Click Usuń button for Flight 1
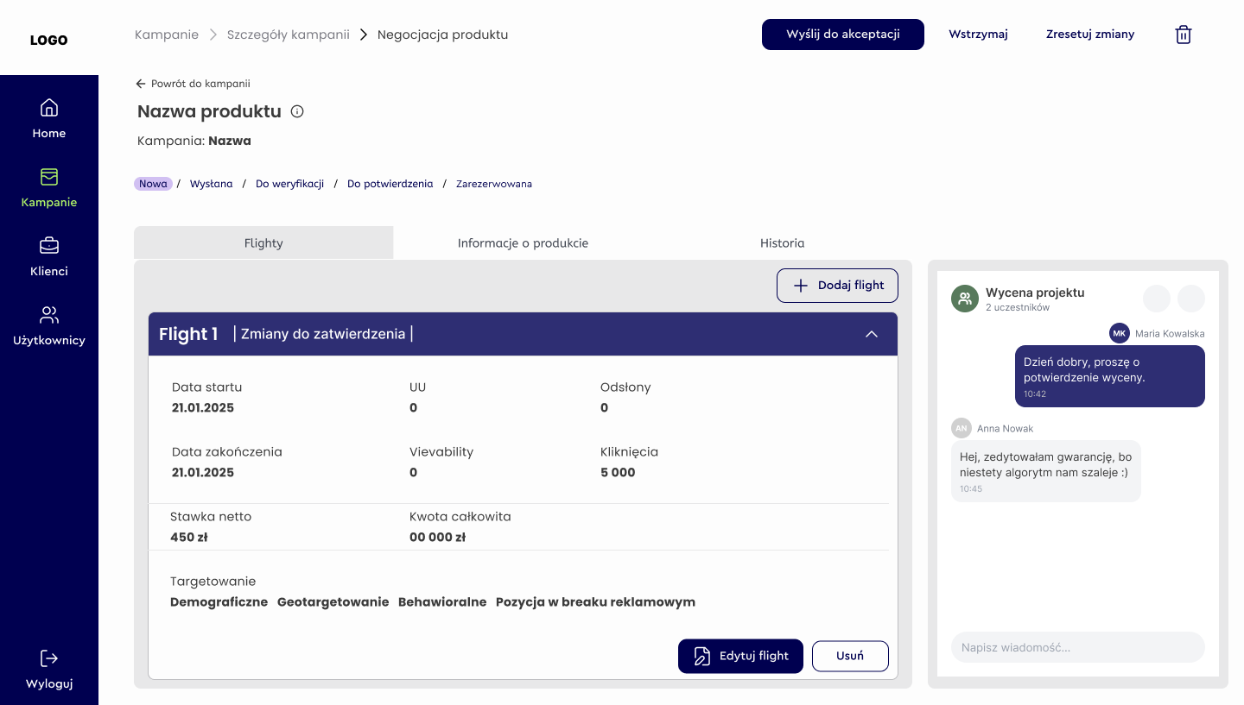 click(850, 656)
